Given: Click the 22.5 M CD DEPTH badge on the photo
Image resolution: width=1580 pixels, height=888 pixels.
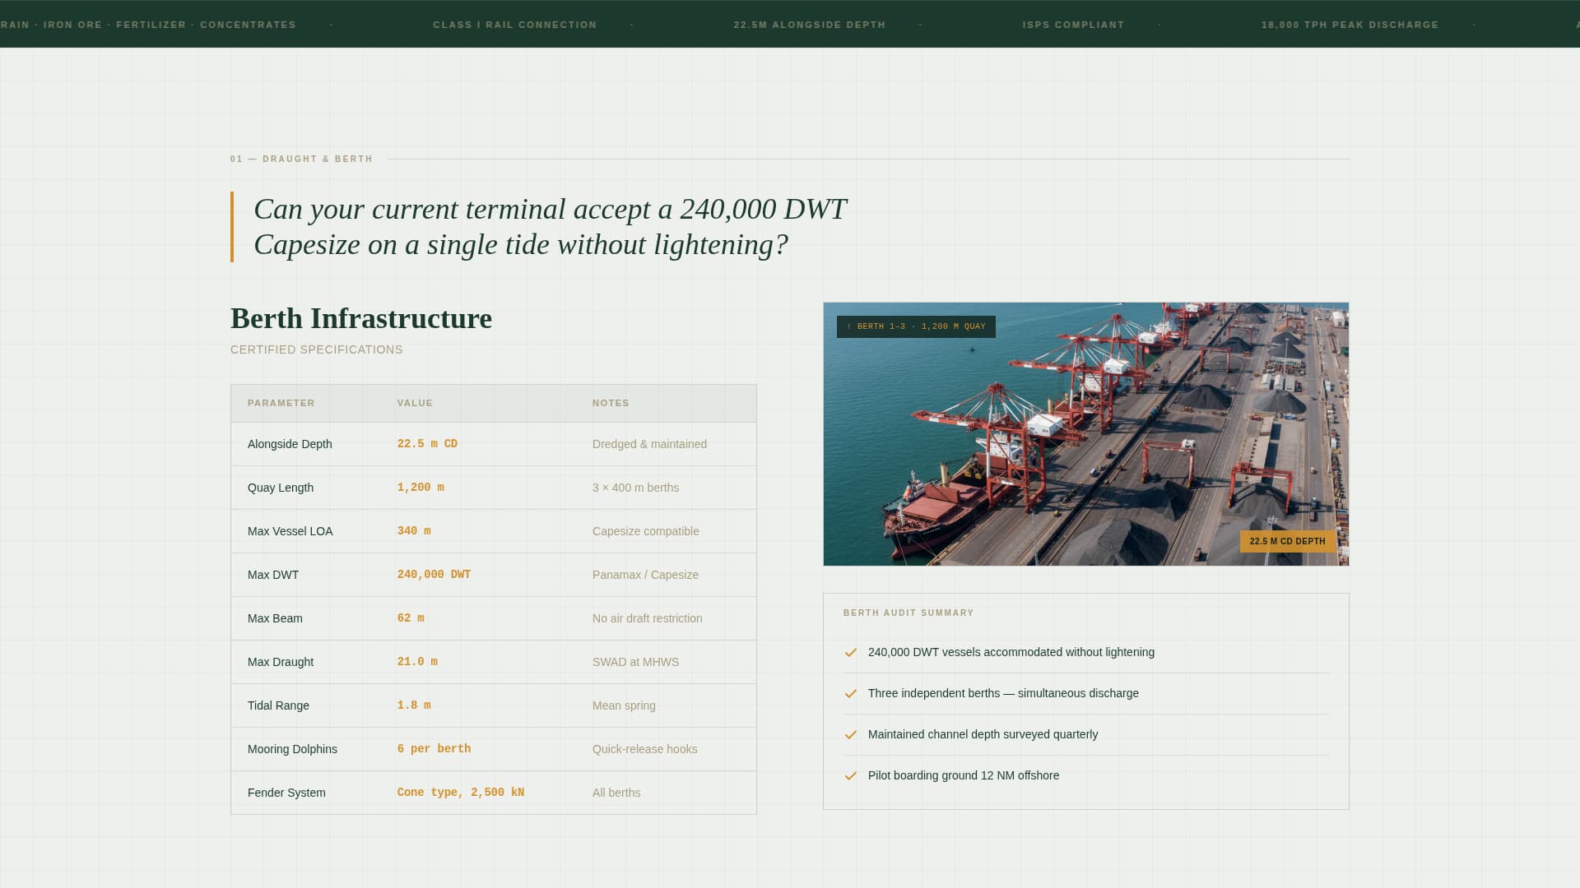Looking at the screenshot, I should click(x=1287, y=541).
